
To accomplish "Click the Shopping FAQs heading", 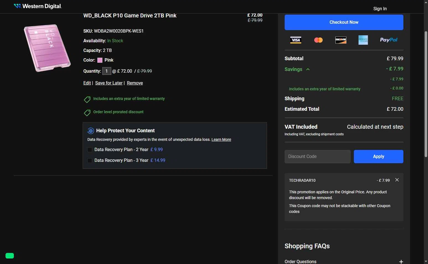I will coord(307,246).
